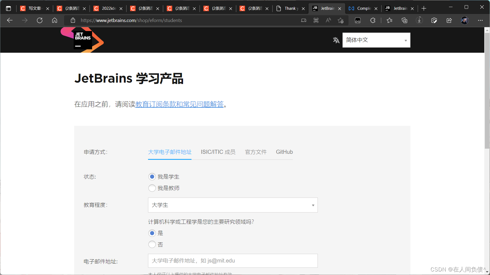Viewport: 490px width, 275px height.
Task: Add this page to favorites
Action: (x=340, y=20)
